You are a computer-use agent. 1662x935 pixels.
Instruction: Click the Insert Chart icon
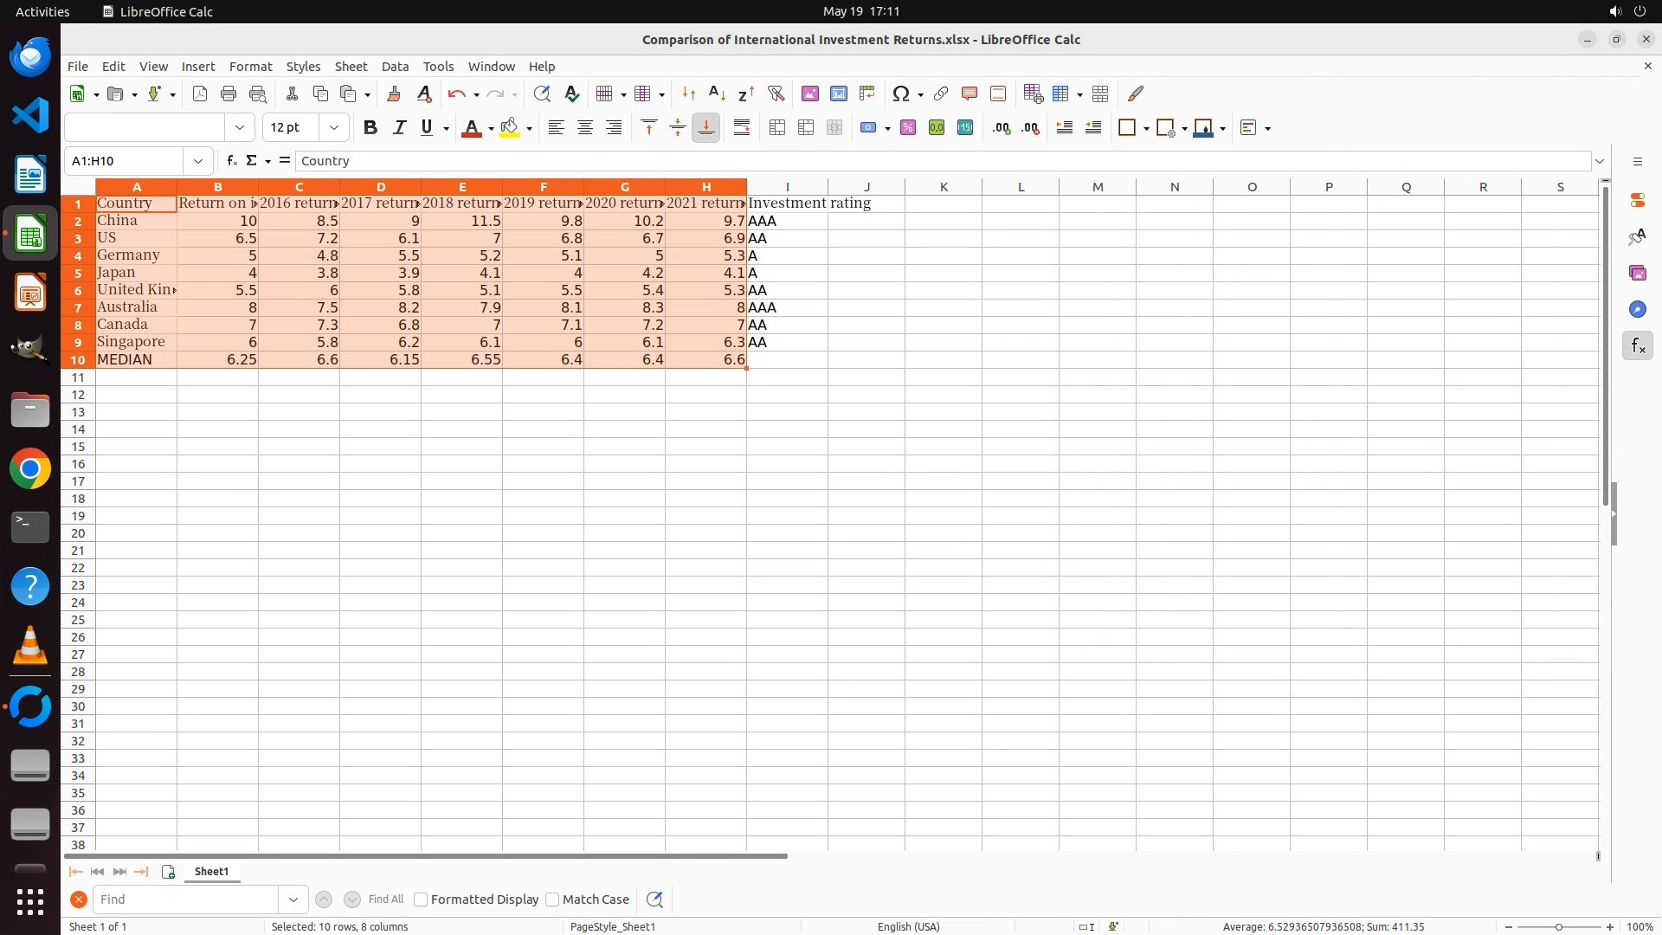pyautogui.click(x=838, y=93)
